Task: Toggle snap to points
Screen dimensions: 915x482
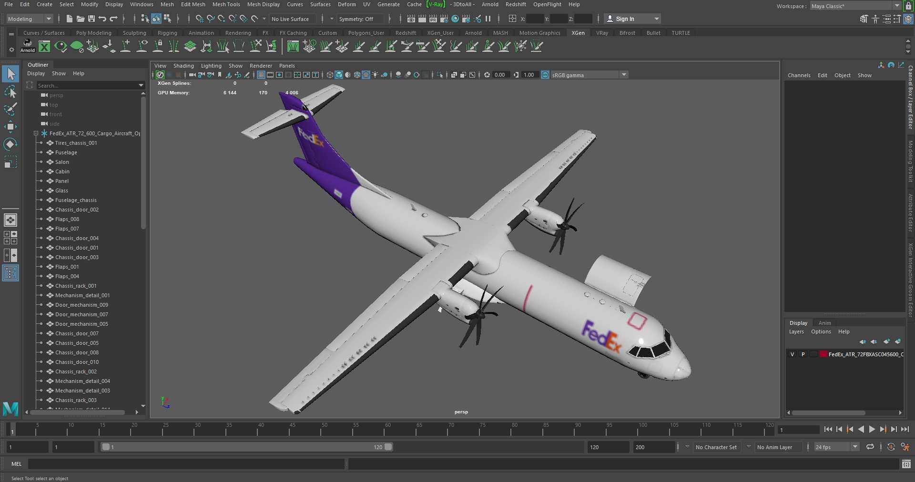Action: 222,19
